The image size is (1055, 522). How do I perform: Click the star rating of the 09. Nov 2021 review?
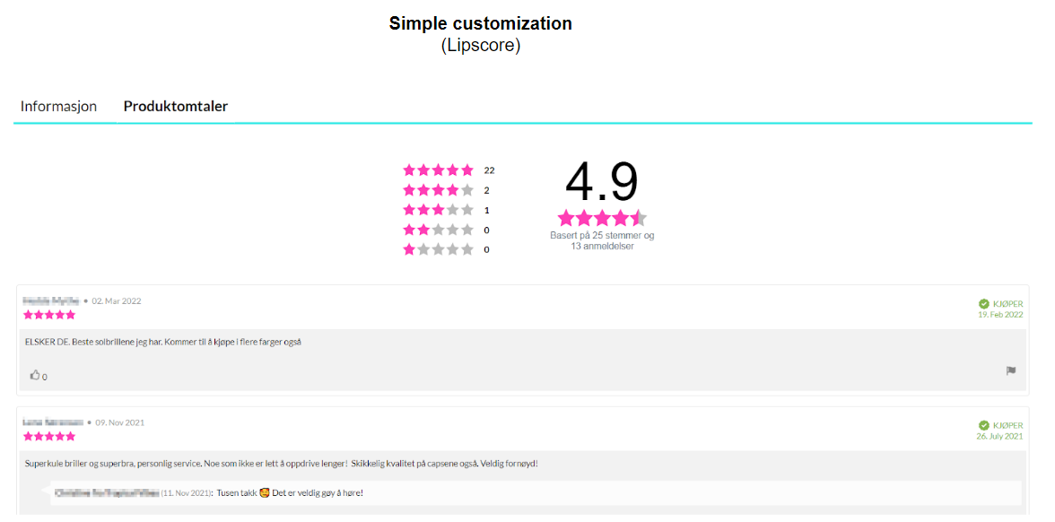pos(49,436)
